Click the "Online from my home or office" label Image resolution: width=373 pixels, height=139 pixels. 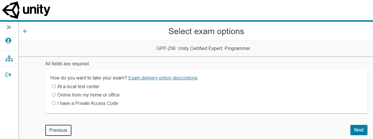point(88,95)
